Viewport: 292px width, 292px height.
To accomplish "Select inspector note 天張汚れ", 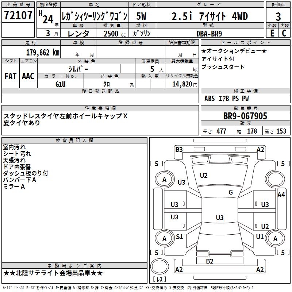I will tap(14, 160).
